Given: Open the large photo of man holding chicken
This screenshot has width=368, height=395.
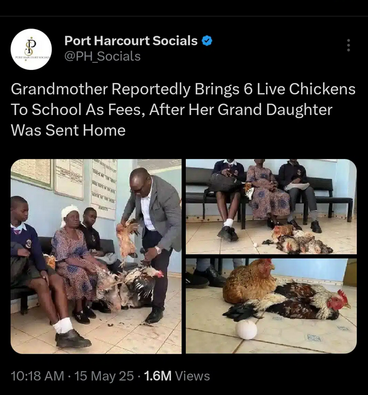Looking at the screenshot, I should (x=96, y=256).
